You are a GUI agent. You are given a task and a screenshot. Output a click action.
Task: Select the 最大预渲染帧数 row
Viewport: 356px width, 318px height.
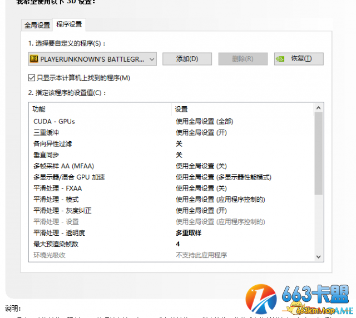point(171,244)
